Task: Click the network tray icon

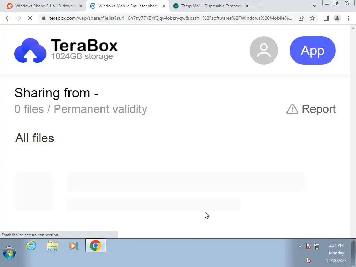Action: coord(317,246)
